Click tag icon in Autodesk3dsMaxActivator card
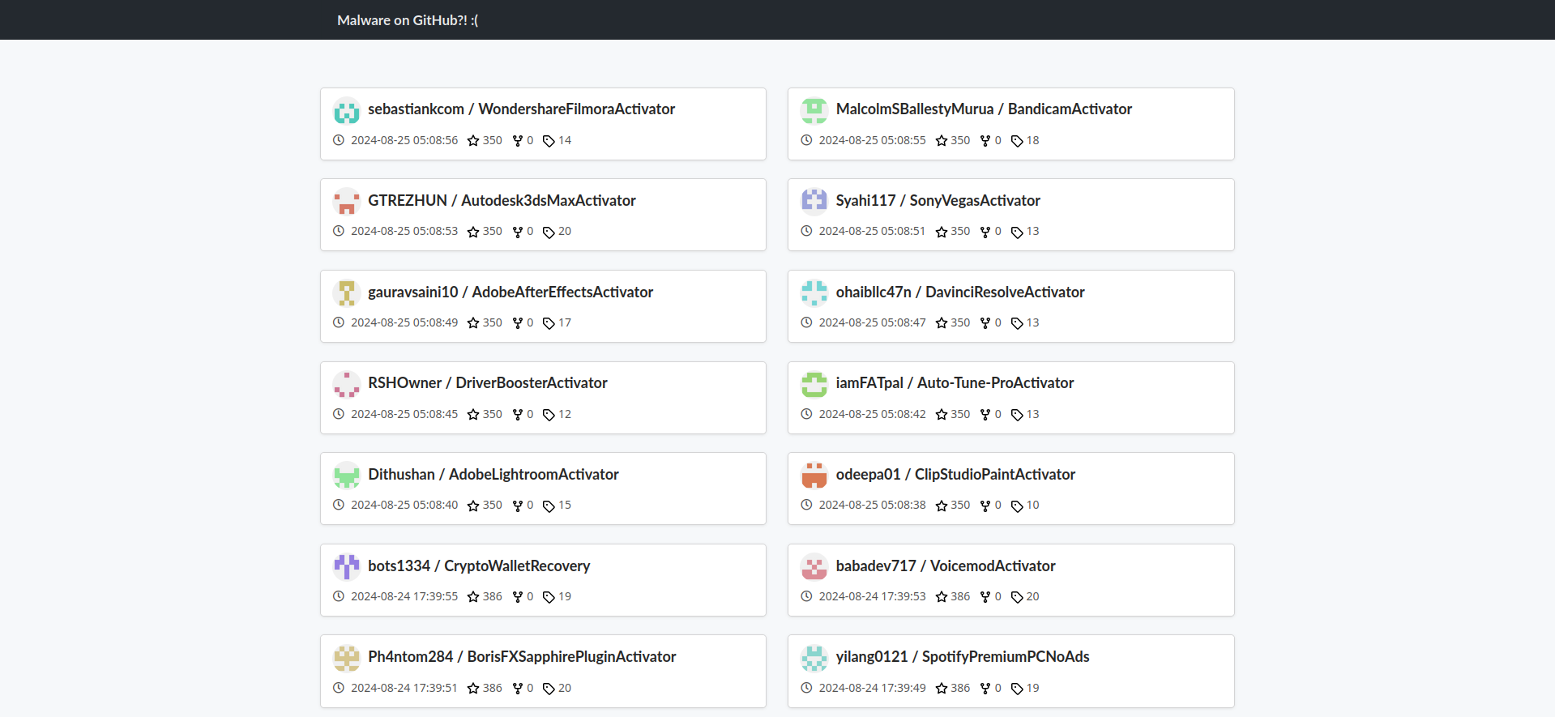The image size is (1555, 717). point(549,233)
